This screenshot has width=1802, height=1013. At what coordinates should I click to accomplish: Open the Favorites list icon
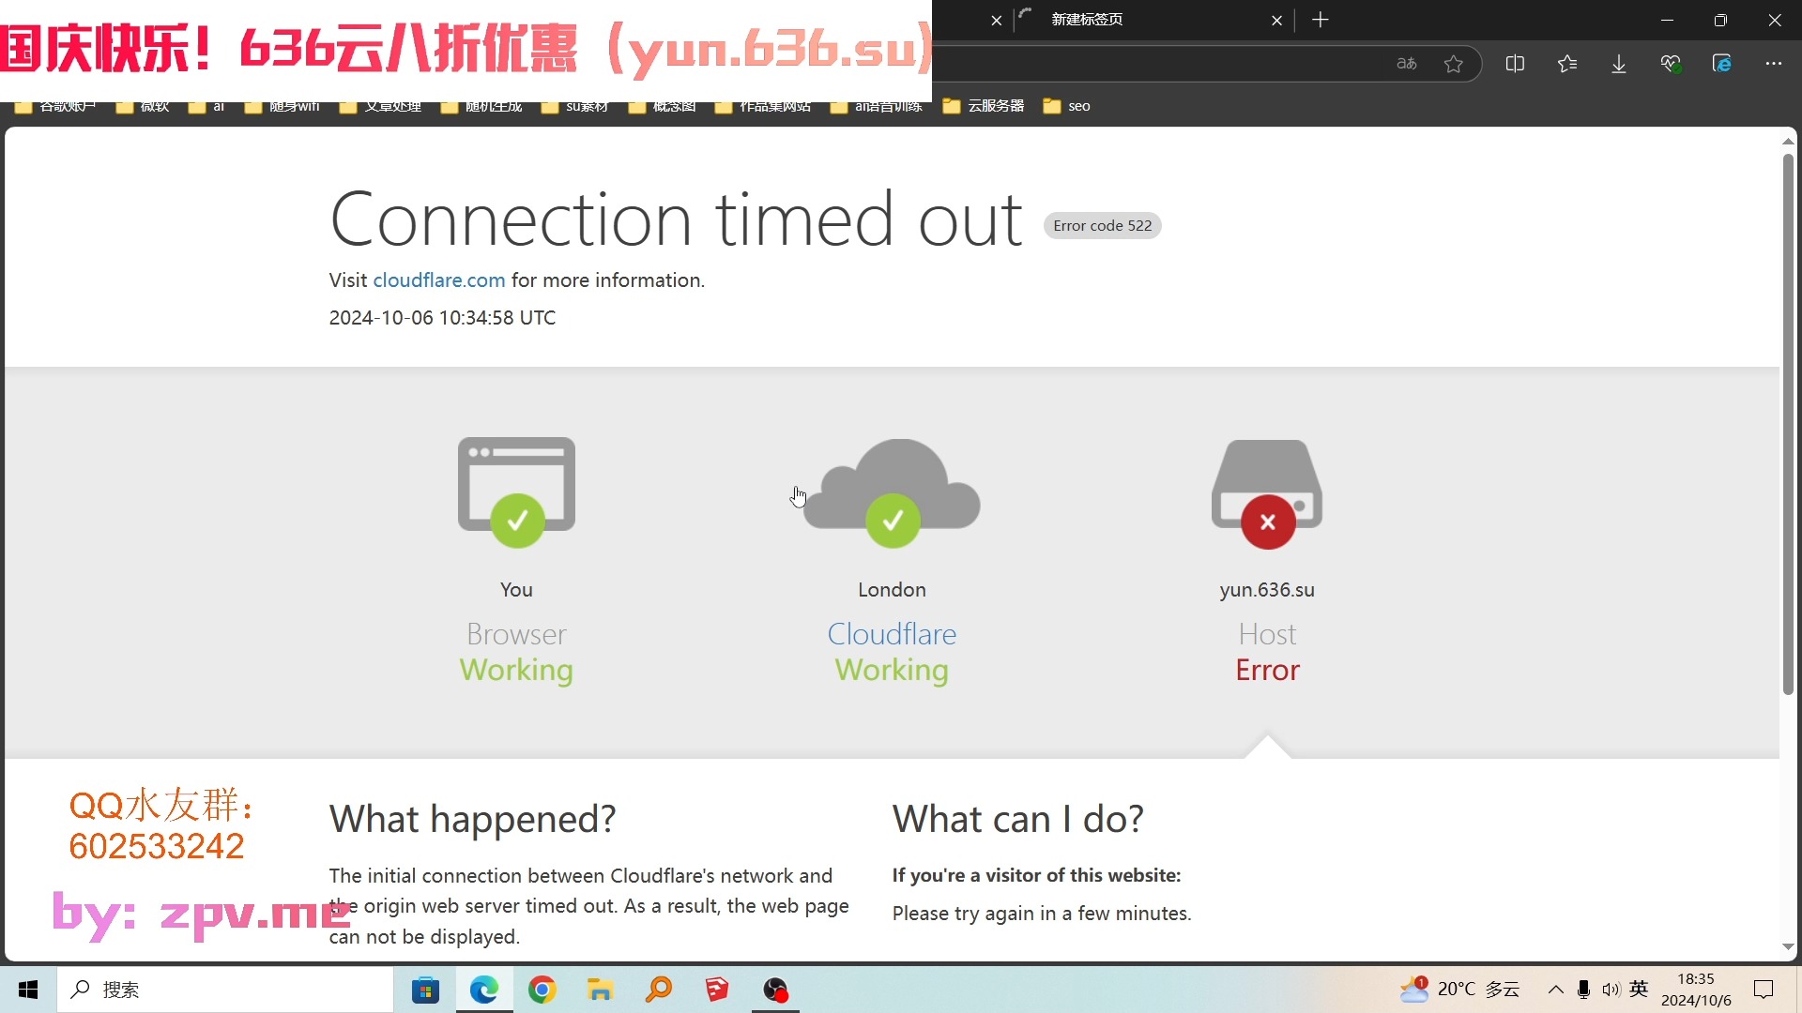[1567, 64]
